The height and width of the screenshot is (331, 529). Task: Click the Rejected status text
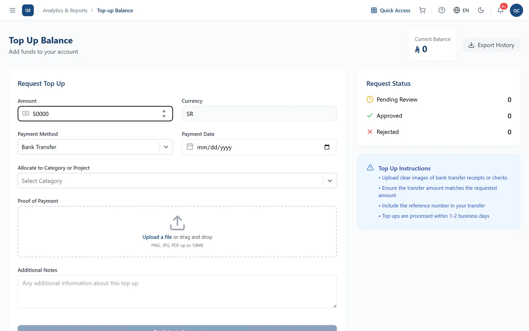387,132
